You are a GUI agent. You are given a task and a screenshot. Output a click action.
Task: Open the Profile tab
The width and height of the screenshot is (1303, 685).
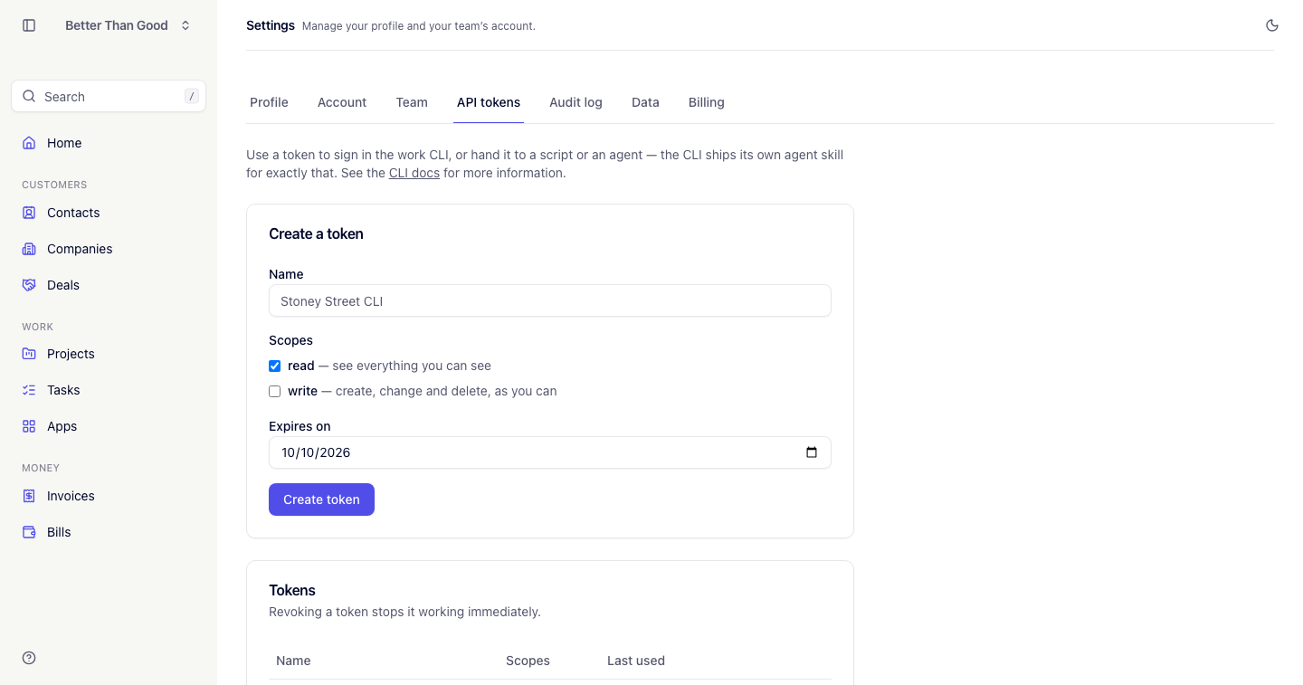[x=269, y=102]
